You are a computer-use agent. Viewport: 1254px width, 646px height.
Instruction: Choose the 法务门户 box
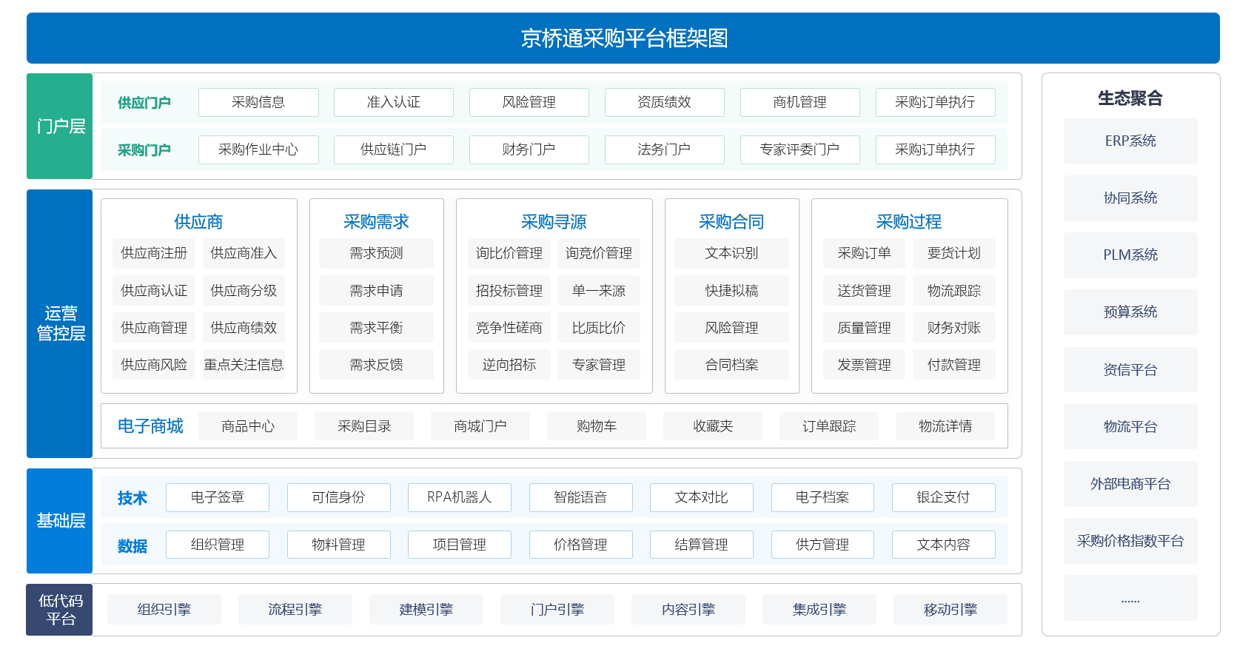point(665,149)
